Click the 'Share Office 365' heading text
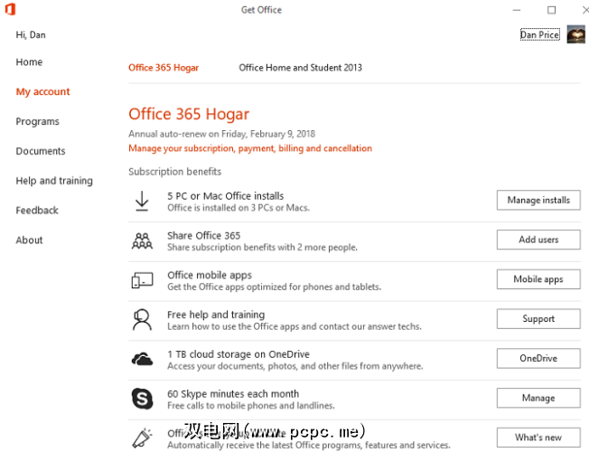Viewport: 589px width, 452px height. point(203,236)
